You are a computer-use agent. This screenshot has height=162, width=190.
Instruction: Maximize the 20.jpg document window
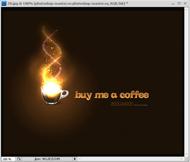[x=179, y=3]
